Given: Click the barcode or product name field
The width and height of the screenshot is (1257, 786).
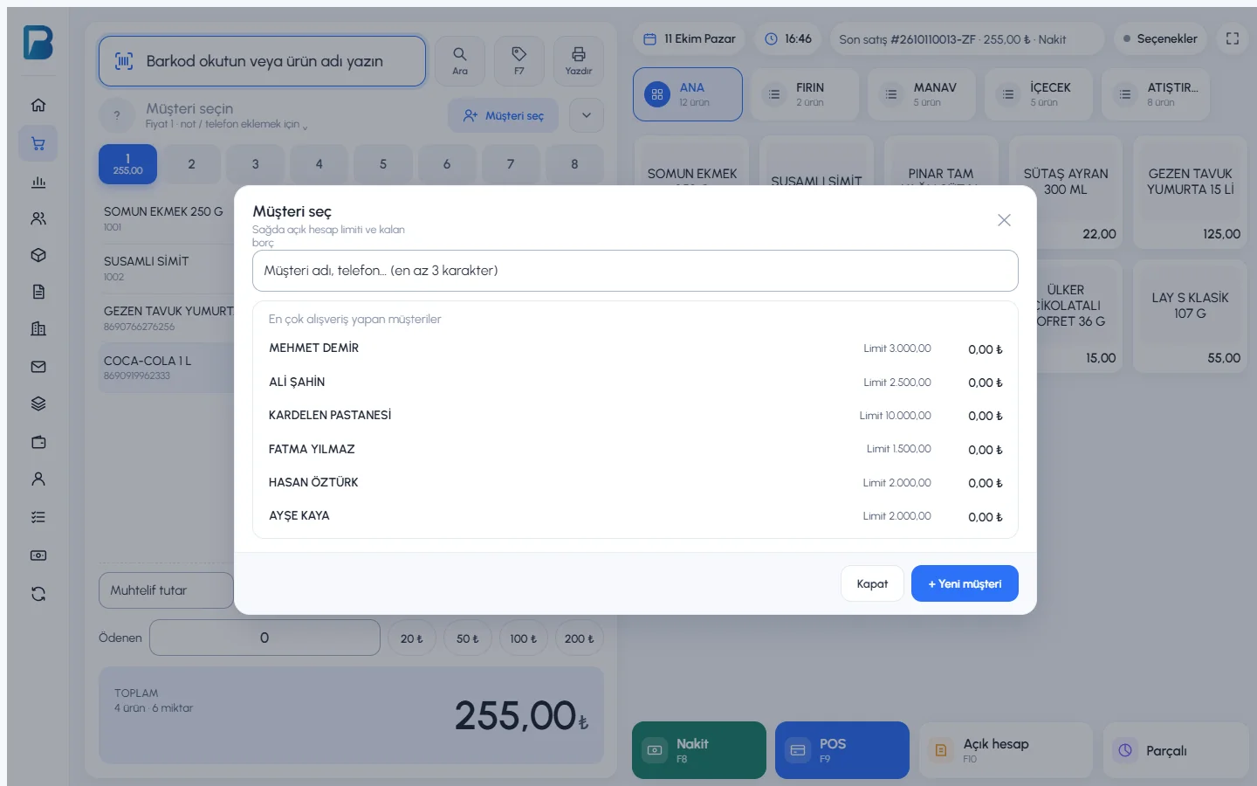Looking at the screenshot, I should tap(262, 61).
